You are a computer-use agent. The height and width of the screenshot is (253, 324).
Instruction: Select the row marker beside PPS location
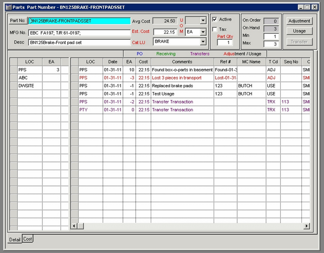click(x=13, y=70)
